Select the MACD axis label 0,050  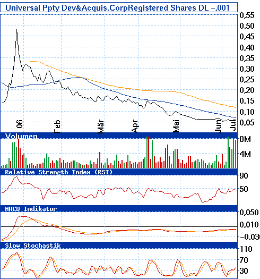pyautogui.click(x=249, y=213)
